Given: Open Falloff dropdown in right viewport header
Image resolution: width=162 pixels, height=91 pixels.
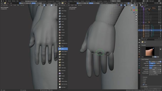Looking at the screenshot, I should 117,3.
